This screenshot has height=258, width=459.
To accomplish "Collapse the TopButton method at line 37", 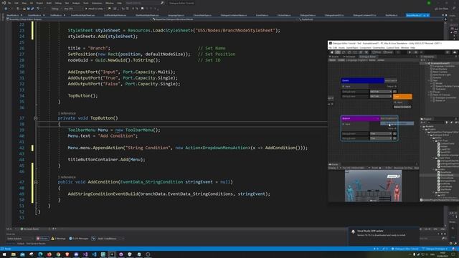I will pos(36,118).
